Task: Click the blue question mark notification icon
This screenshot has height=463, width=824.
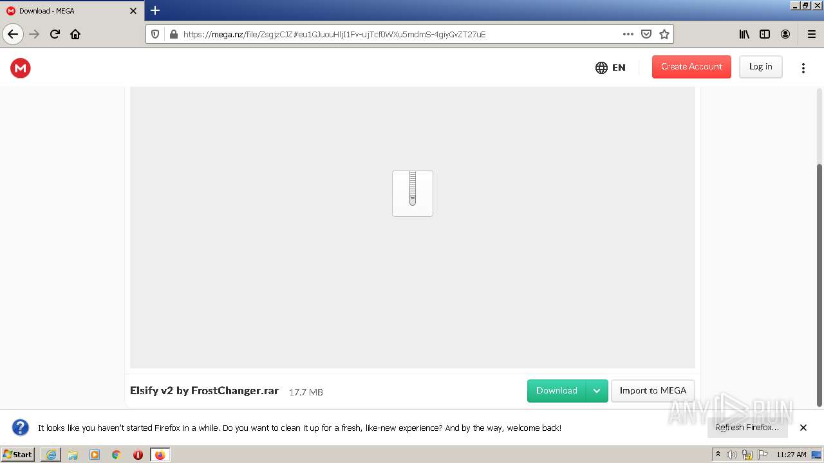Action: (21, 428)
